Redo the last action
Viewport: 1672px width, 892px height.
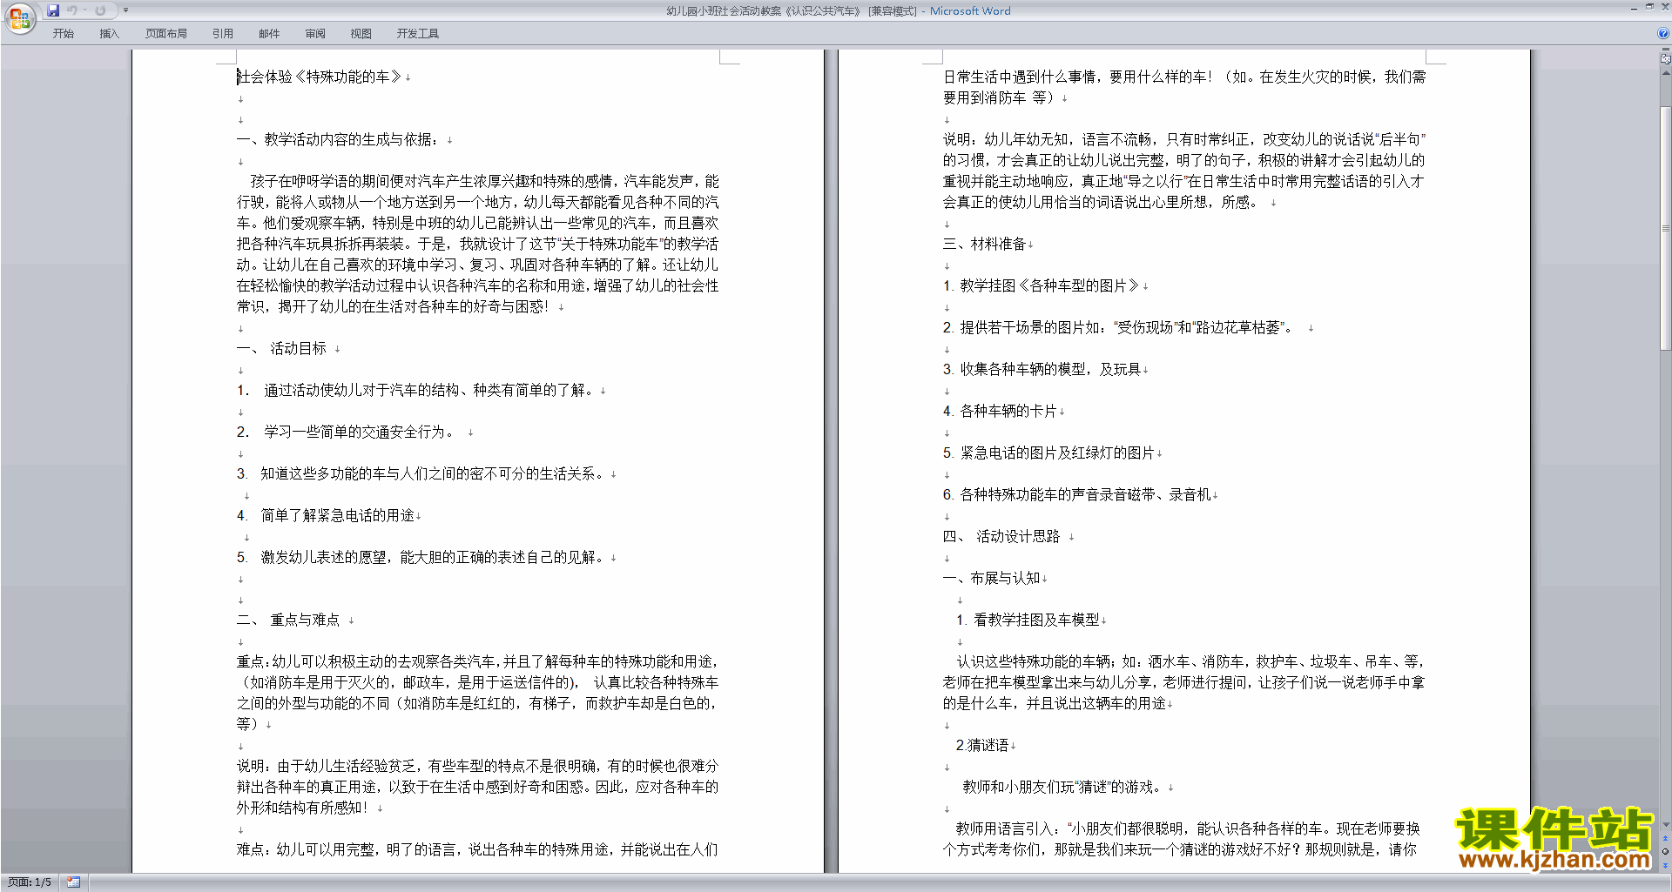100,10
